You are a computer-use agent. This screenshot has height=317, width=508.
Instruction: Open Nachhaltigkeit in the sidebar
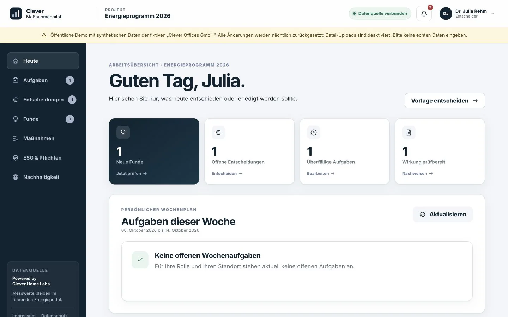coord(43,177)
